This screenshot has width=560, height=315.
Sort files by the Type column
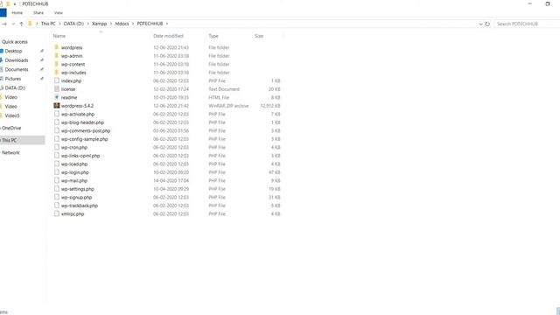click(x=213, y=36)
